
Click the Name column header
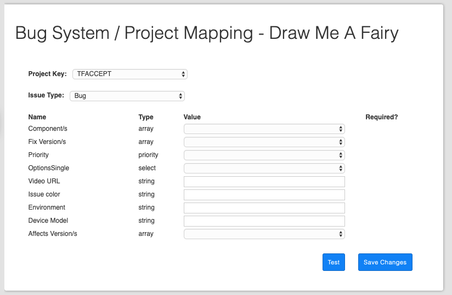coord(37,117)
